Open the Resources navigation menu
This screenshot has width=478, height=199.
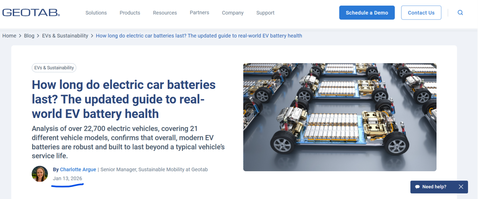tap(165, 13)
